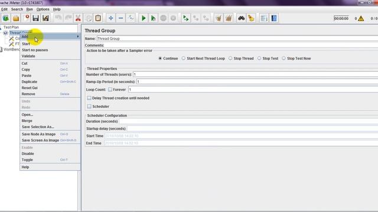Image resolution: width=378 pixels, height=212 pixels.
Task: Start the test with green play icon
Action: [144, 18]
